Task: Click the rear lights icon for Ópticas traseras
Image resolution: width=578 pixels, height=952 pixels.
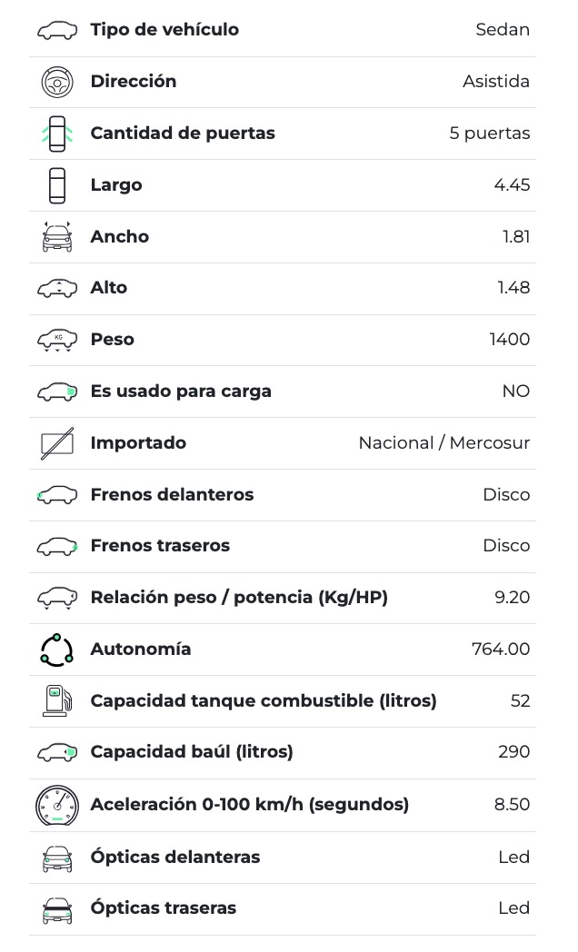Action: pyautogui.click(x=57, y=909)
